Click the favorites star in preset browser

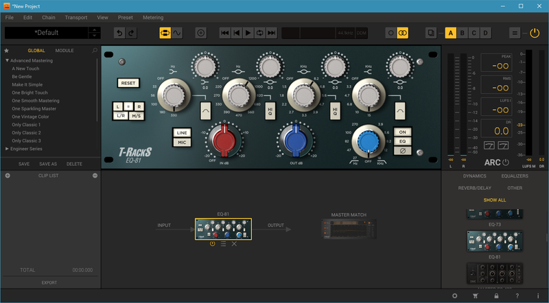pyautogui.click(x=6, y=50)
